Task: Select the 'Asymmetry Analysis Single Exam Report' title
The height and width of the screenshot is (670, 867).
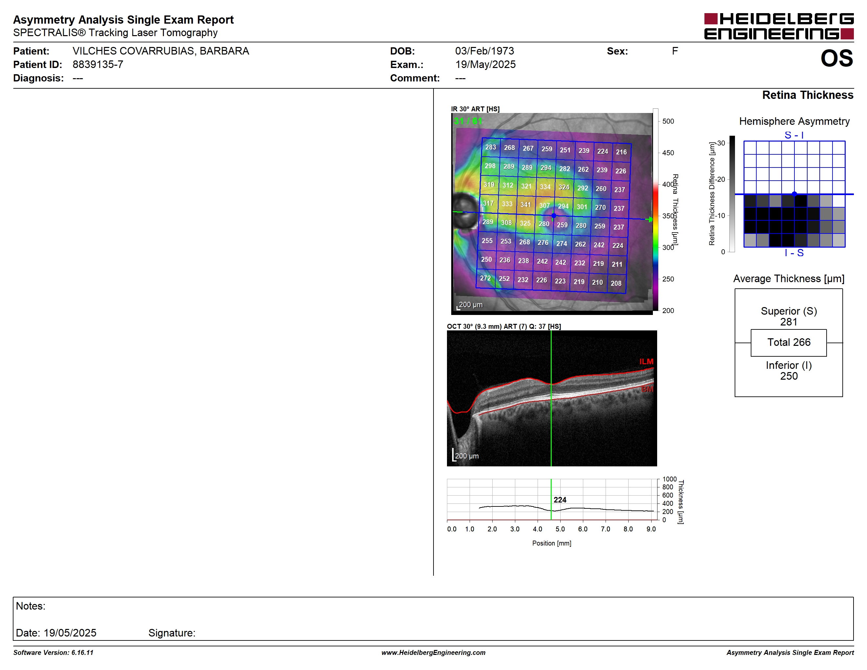Action: [123, 20]
